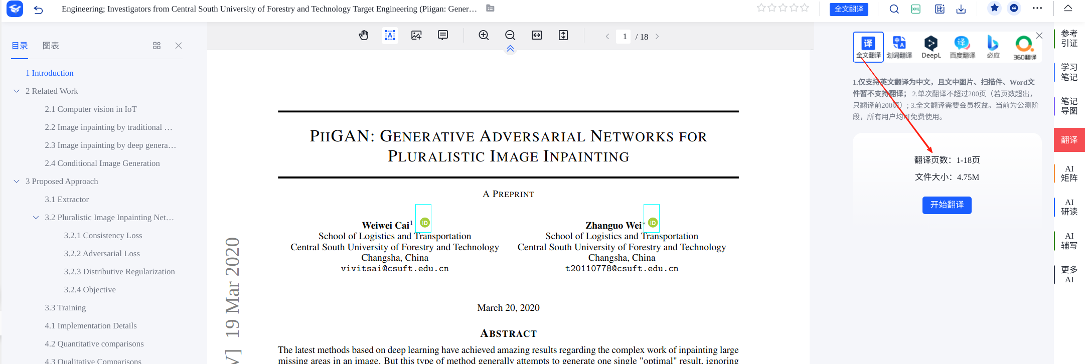Activate the text selection tool
This screenshot has width=1085, height=364.
pyautogui.click(x=390, y=36)
